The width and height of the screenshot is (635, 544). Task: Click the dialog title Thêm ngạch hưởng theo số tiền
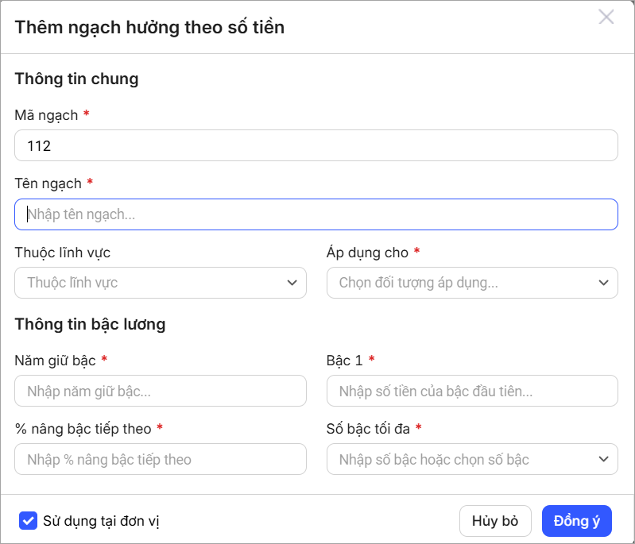point(149,28)
